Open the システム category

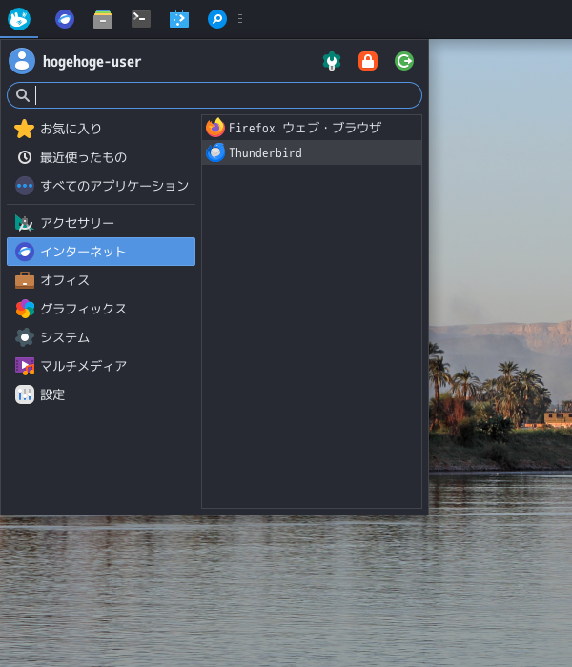101,337
